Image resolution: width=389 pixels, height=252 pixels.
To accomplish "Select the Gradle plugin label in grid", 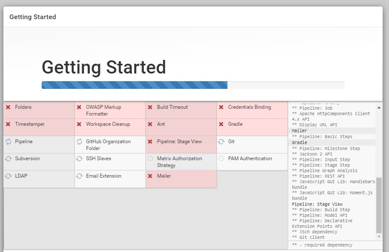I will 235,124.
